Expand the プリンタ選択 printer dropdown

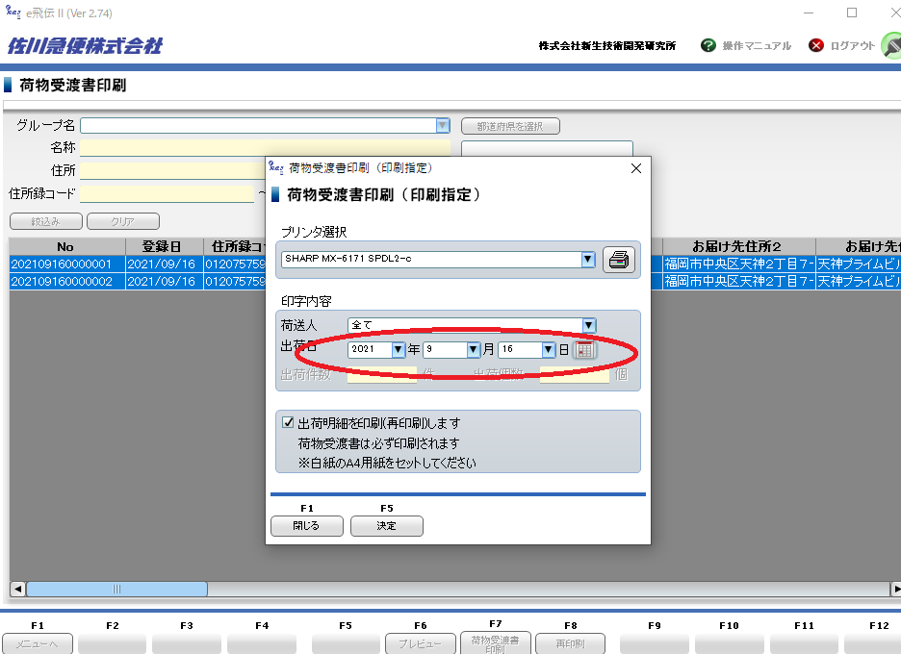pyautogui.click(x=588, y=260)
